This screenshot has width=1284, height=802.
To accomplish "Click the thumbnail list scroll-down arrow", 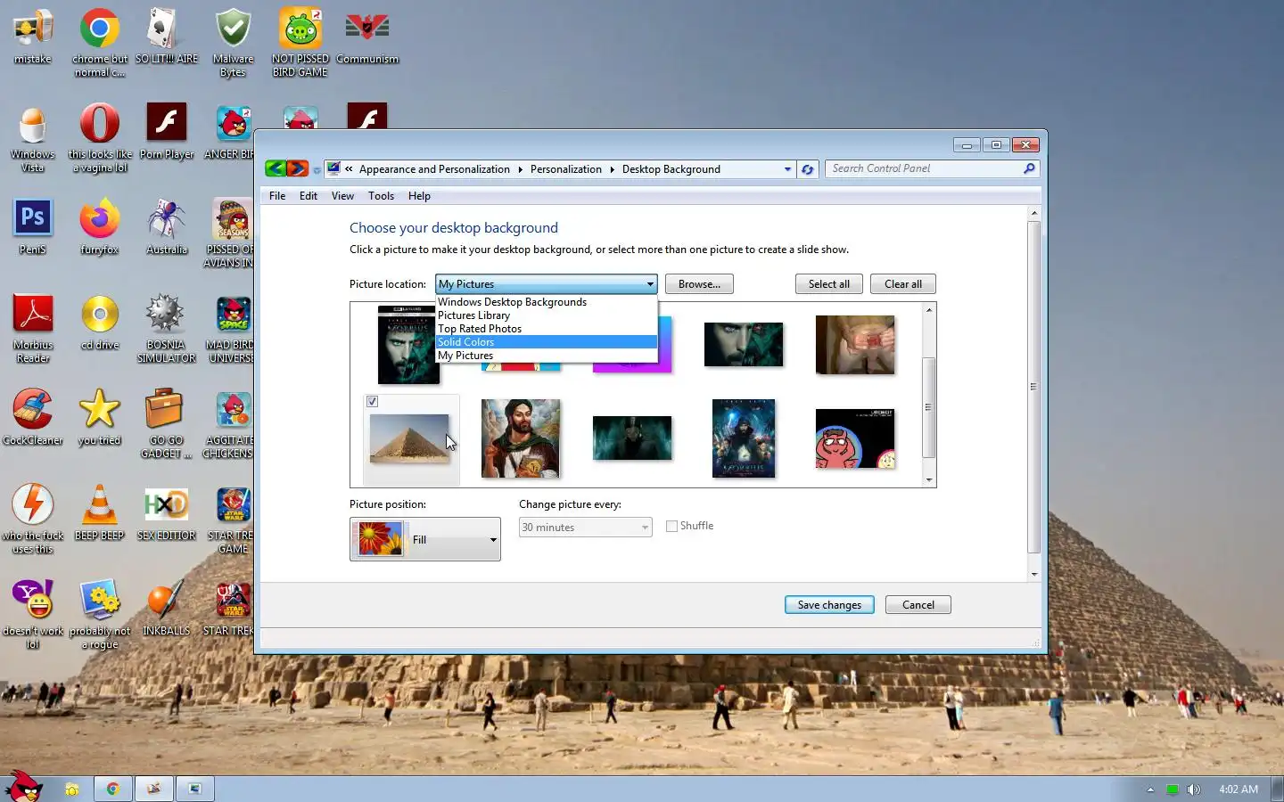I will point(929,480).
